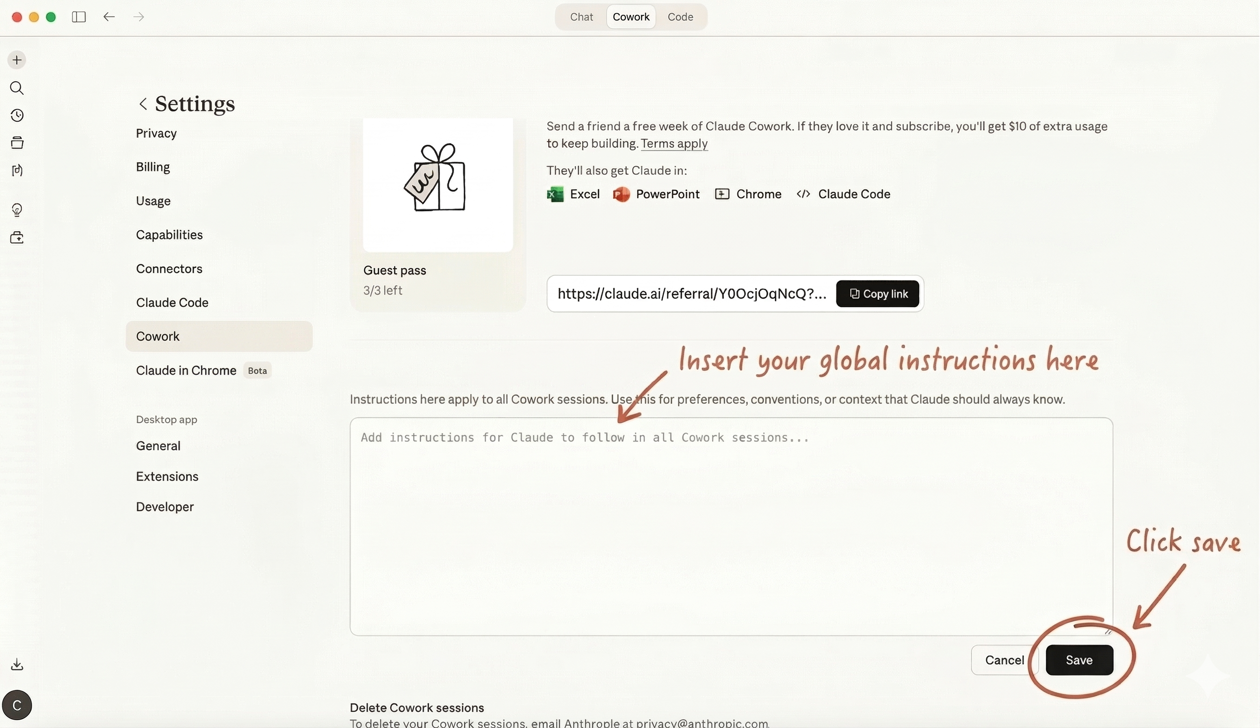Click the PowerPoint icon

(x=621, y=194)
